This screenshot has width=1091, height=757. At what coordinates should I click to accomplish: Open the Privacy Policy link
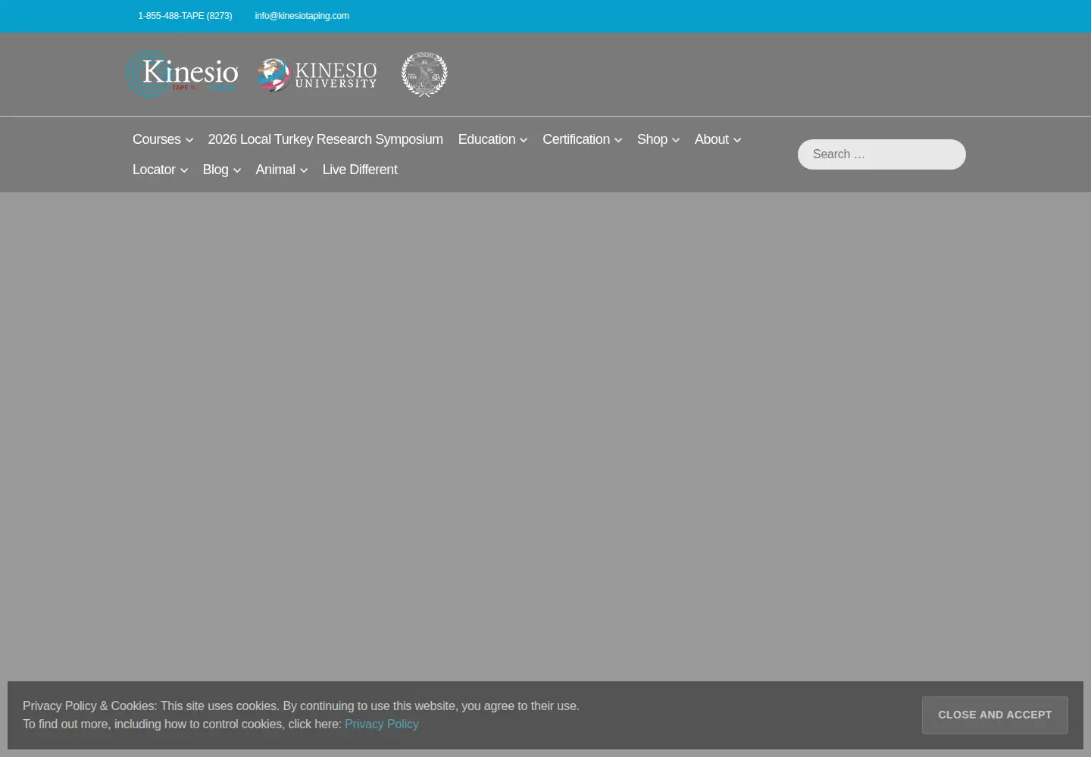click(382, 724)
